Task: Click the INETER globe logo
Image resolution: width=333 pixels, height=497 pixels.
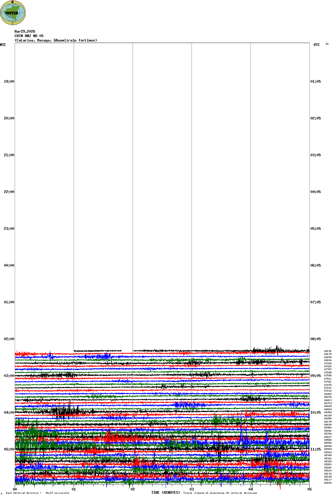Action: tap(13, 13)
